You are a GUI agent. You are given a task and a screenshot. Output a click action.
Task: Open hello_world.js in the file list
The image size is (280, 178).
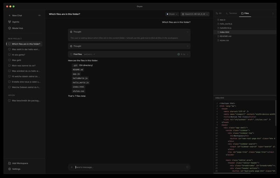tap(245, 24)
